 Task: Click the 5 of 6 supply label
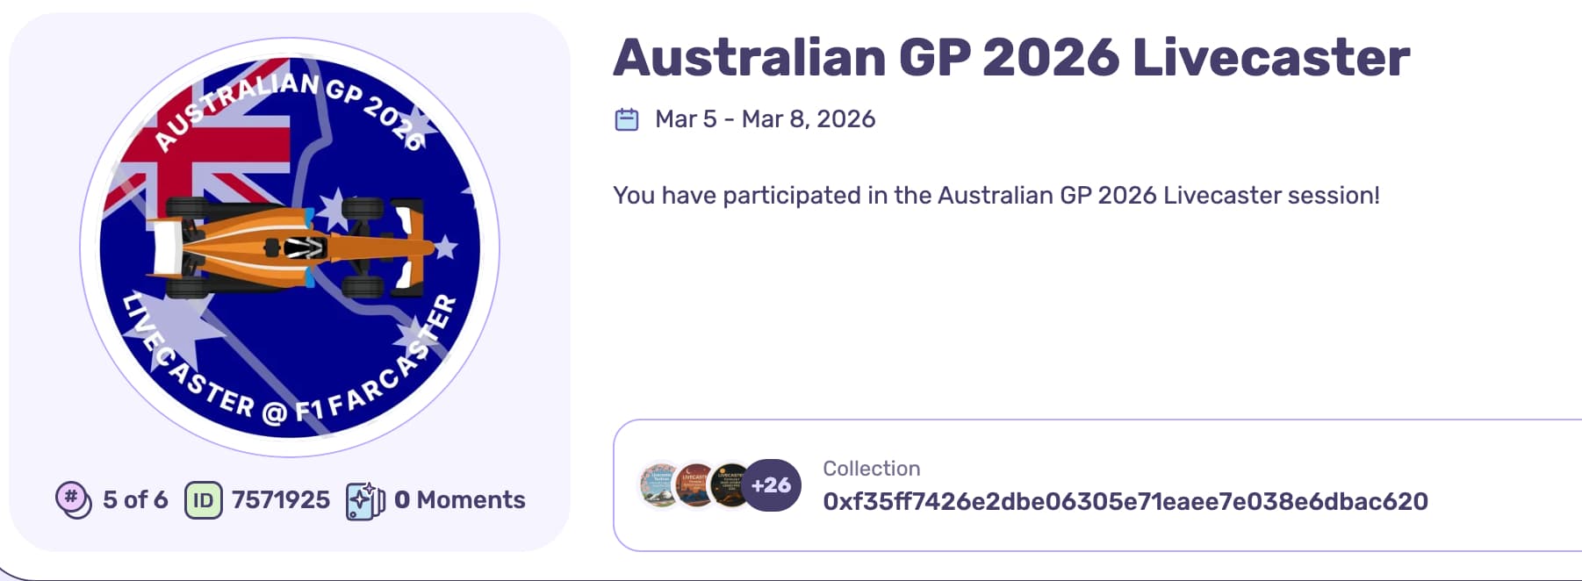point(135,500)
